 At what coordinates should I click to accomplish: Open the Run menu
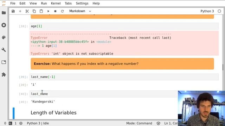[44, 3]
